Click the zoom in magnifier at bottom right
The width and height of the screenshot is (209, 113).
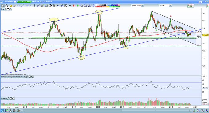[206, 111]
